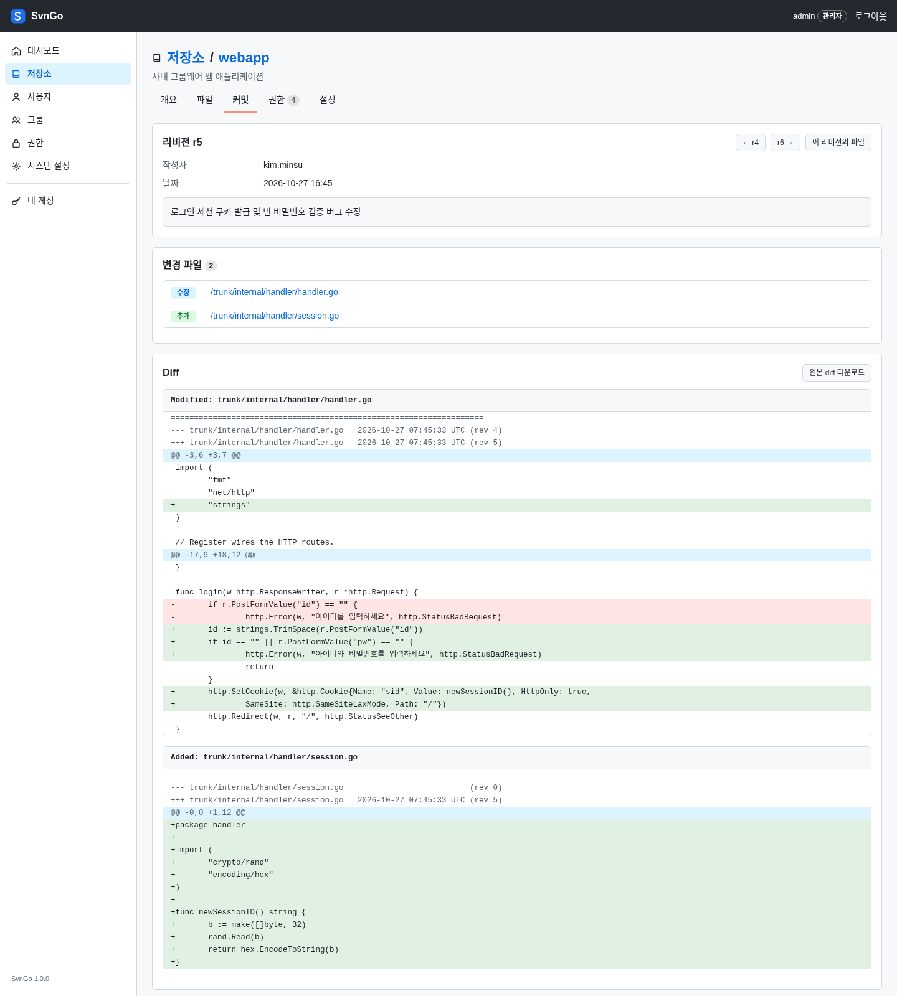897x996 pixels.
Task: Click the 권한 lock icon in sidebar
Action: 16,143
